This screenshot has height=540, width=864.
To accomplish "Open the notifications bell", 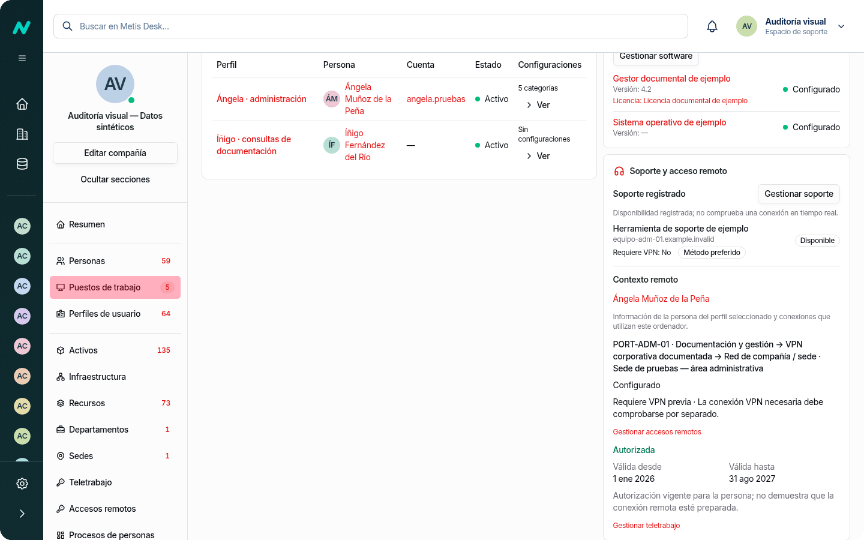I will [712, 26].
